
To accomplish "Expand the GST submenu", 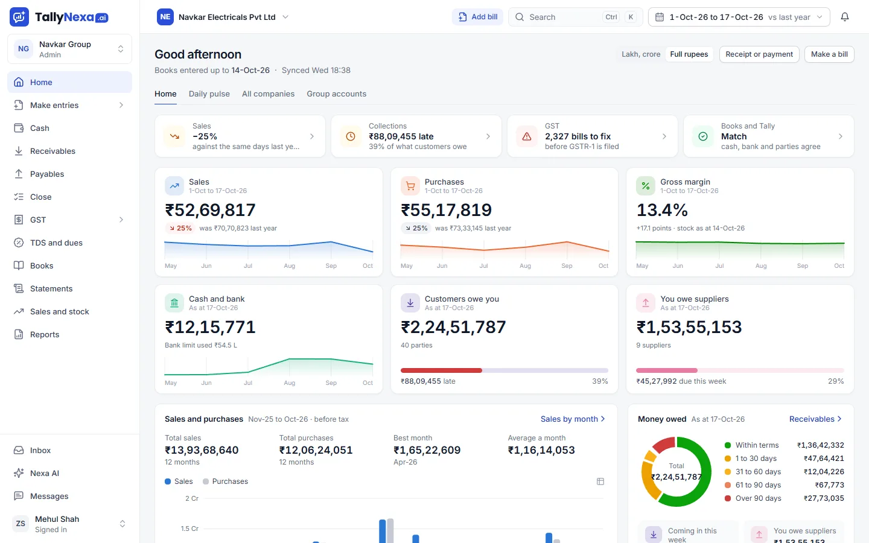I will (121, 220).
